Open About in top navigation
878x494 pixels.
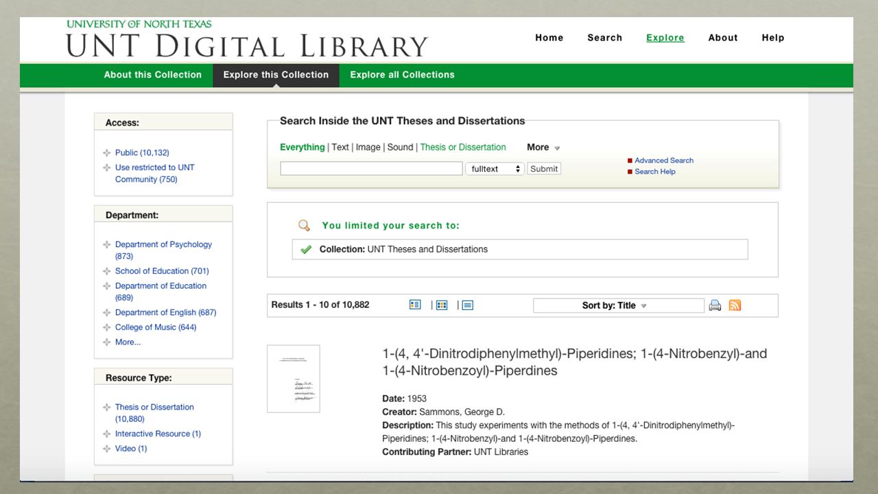click(x=723, y=38)
